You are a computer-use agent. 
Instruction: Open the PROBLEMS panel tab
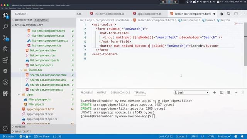coord(86,93)
